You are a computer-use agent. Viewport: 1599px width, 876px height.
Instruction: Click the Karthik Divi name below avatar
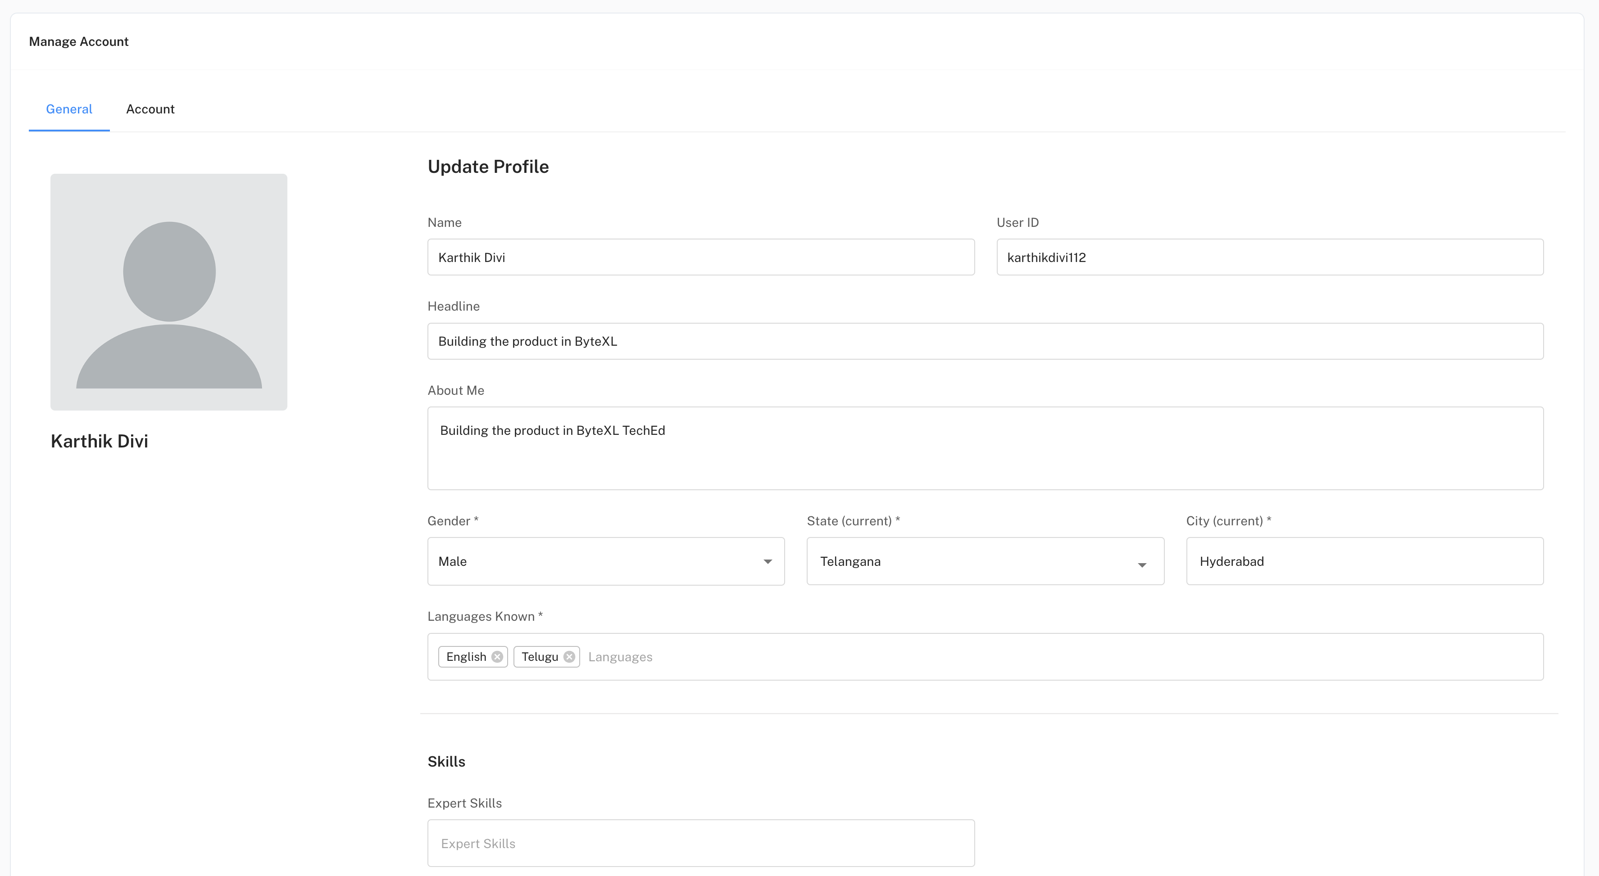(x=99, y=441)
